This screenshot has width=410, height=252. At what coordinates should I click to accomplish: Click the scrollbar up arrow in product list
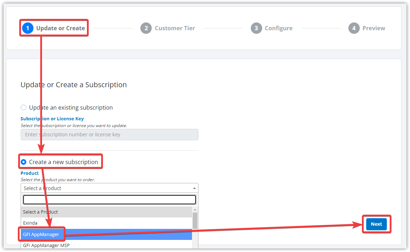tap(195, 210)
